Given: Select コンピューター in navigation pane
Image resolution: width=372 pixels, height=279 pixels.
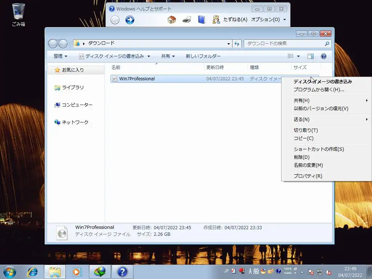Looking at the screenshot, I should coord(73,105).
